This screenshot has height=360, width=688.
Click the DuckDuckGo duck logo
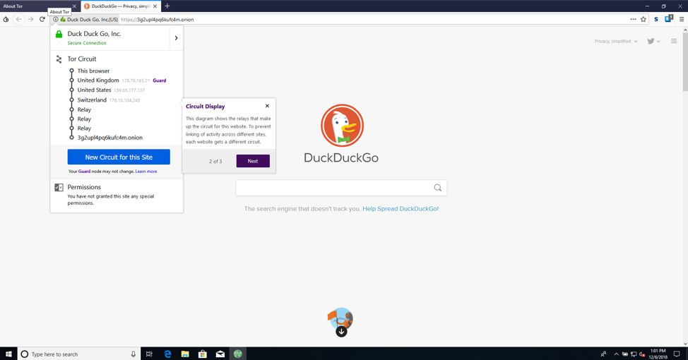coord(342,126)
